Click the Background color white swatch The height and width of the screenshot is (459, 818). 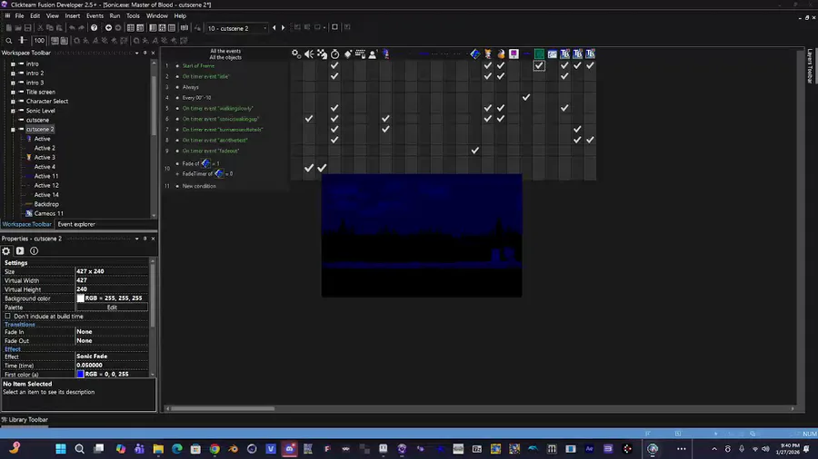[x=80, y=298]
